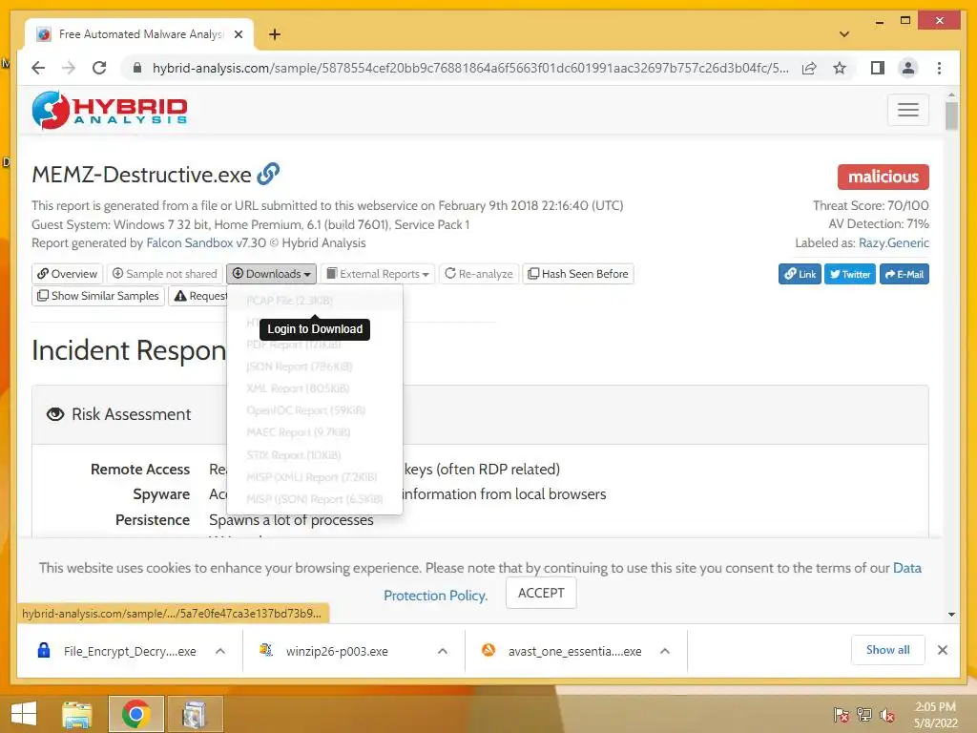977x733 pixels.
Task: Toggle the Downloads dropdown
Action: (x=272, y=274)
